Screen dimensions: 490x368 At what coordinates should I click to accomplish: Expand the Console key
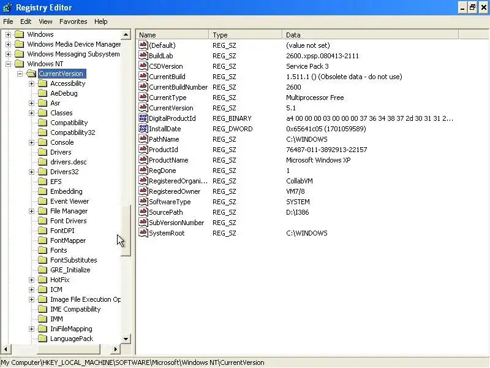click(32, 142)
